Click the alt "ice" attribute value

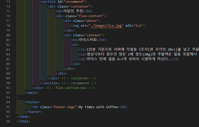tap(138, 26)
